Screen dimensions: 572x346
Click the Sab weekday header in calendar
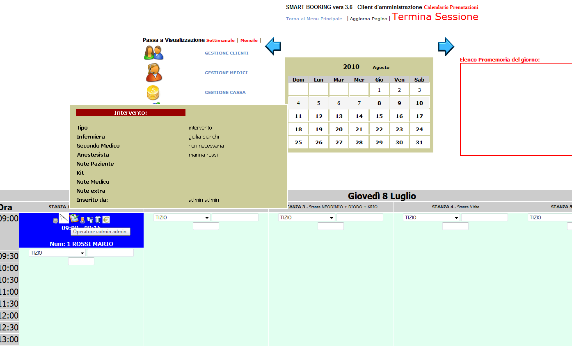point(419,80)
